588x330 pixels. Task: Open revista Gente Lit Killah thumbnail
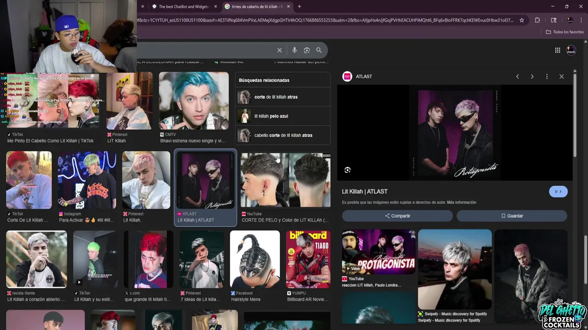click(x=36, y=259)
